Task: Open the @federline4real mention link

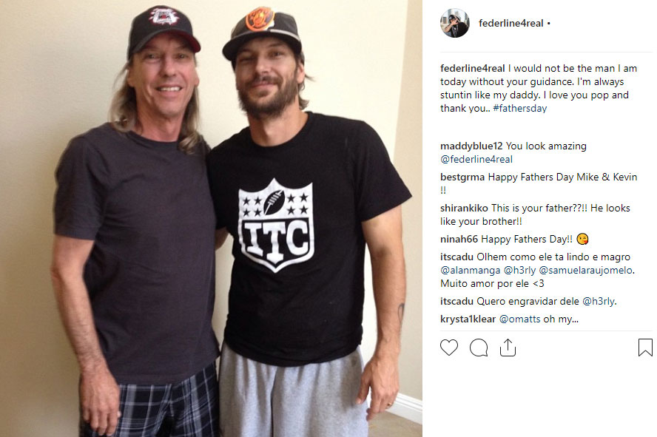Action: [476, 160]
